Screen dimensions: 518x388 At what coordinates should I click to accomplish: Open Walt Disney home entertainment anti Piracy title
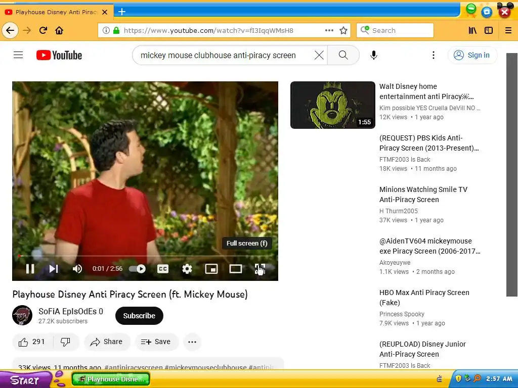(426, 91)
